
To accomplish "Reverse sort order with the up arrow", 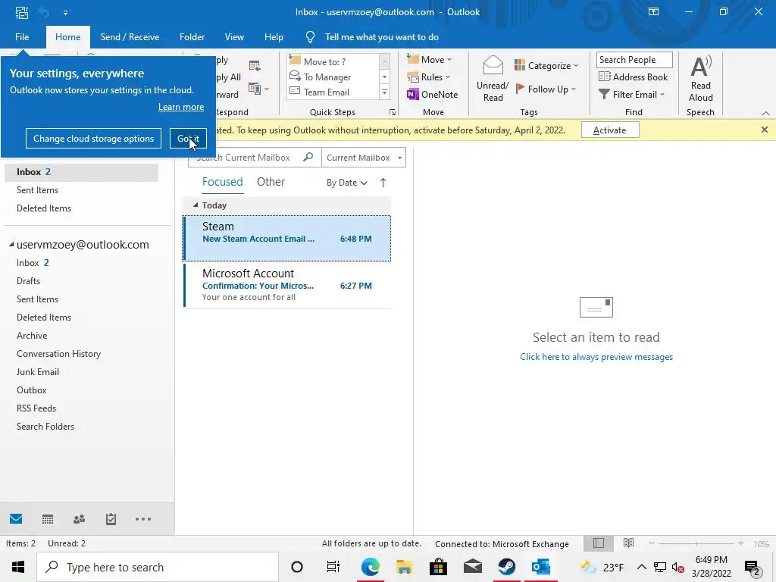I will coord(383,182).
